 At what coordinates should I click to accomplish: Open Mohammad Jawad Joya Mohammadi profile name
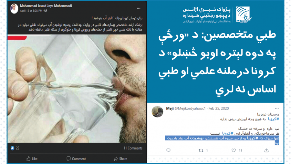[x=46, y=6]
